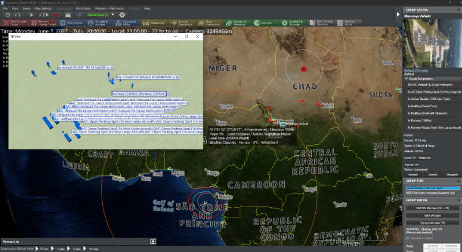Click Auto Engage Target button

(15, 23)
